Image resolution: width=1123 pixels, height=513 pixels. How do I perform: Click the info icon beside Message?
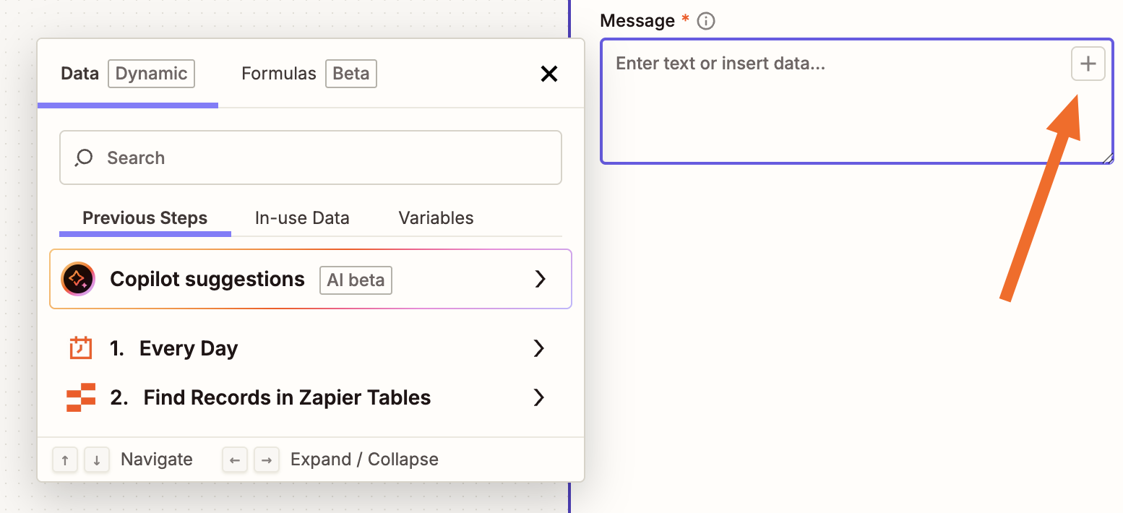click(x=705, y=20)
